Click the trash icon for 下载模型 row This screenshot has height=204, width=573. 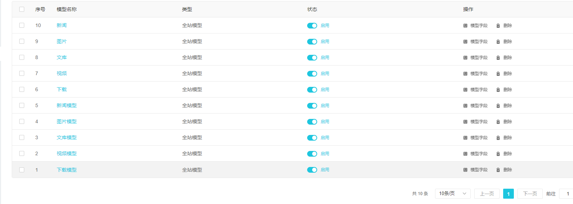[x=498, y=170]
